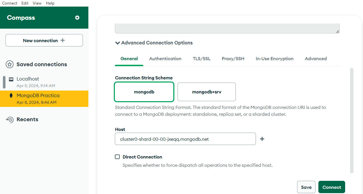Screen dimensions: 363x194
Task: Click the form's vertical scrollbar
Action: (352, 120)
